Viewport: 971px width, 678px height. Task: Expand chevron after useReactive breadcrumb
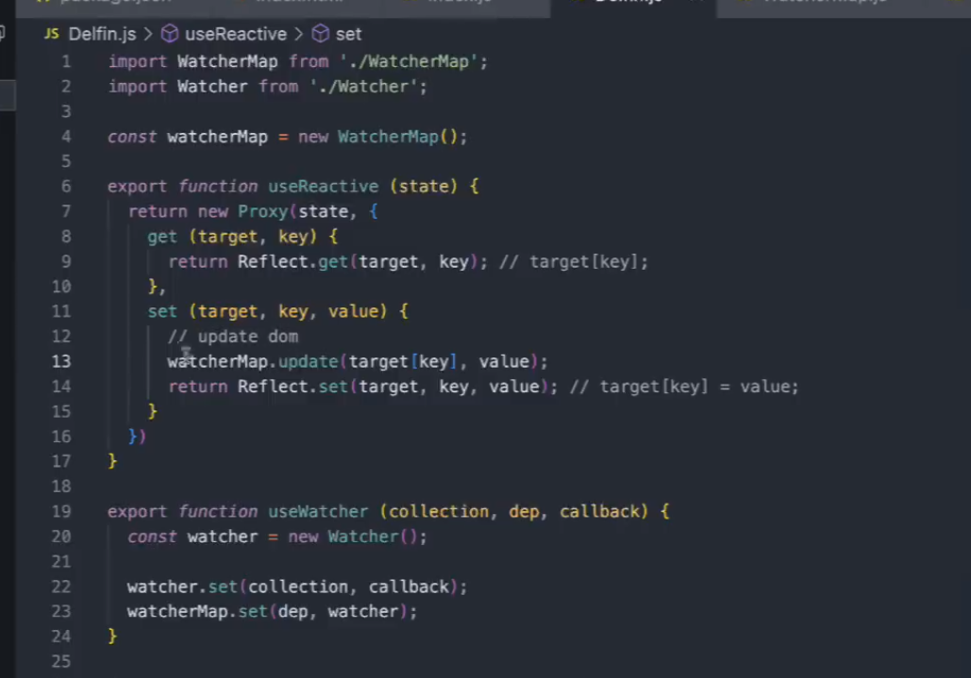(x=299, y=34)
